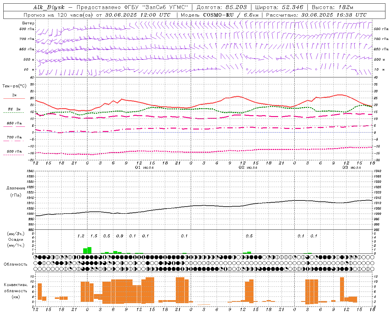Click the "850 гПа" temperature legend entry

[14, 123]
